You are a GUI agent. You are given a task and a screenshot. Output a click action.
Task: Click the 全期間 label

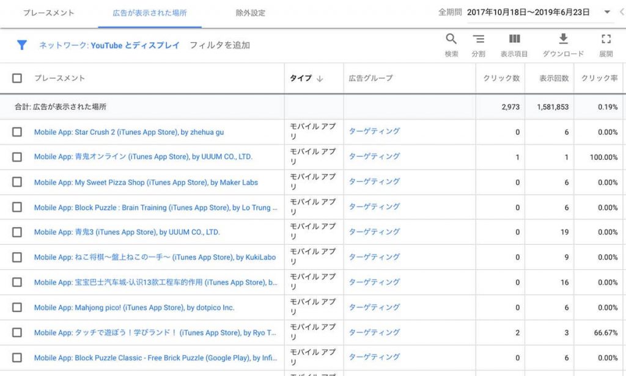click(450, 12)
